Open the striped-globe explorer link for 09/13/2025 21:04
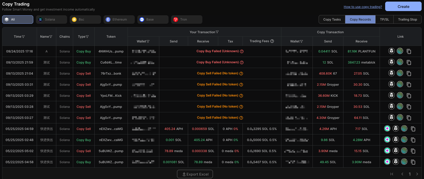Viewport: 424px width, 179px height. click(x=400, y=73)
